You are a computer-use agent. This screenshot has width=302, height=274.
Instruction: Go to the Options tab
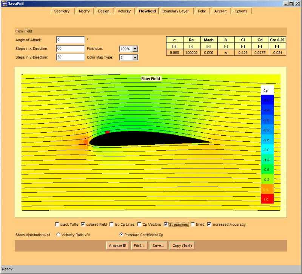[240, 11]
